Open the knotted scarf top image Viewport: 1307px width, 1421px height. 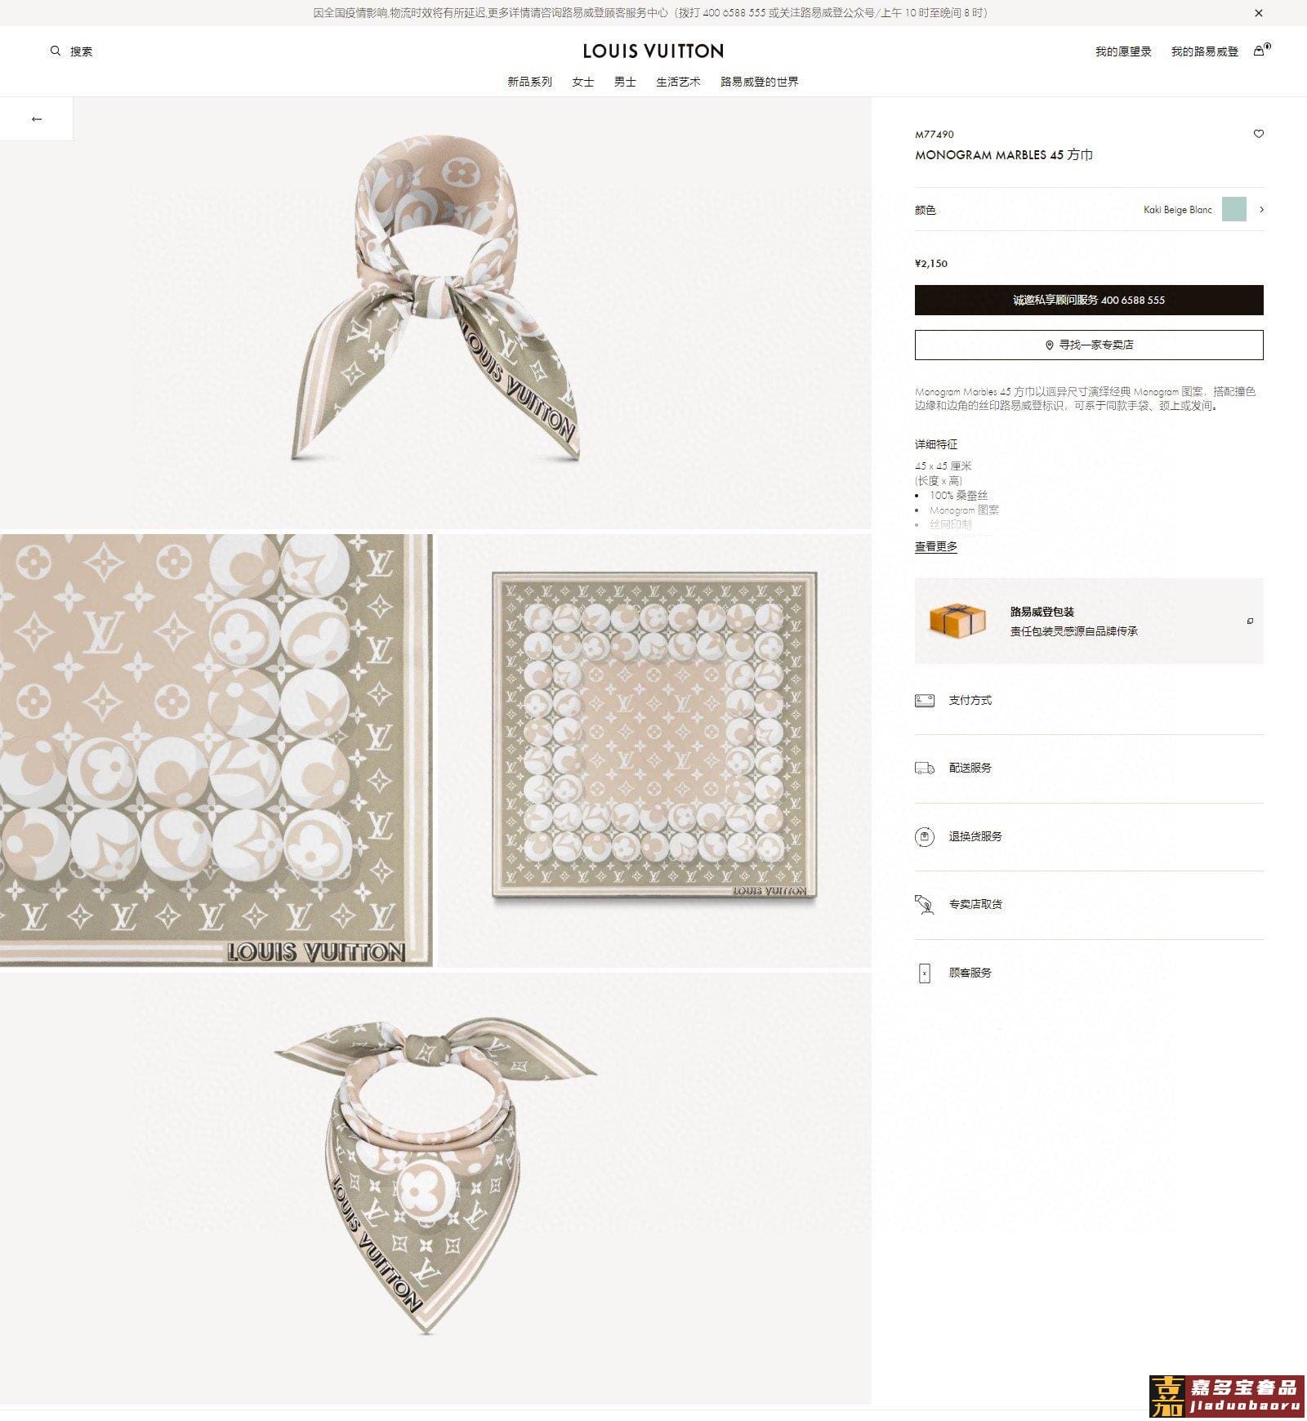435,314
